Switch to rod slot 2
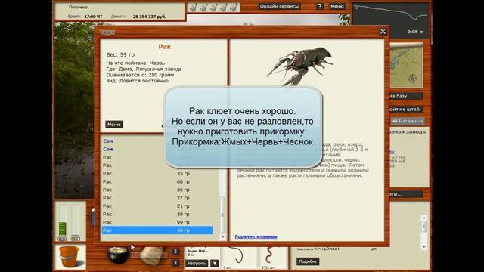484x272 pixels. (175, 252)
